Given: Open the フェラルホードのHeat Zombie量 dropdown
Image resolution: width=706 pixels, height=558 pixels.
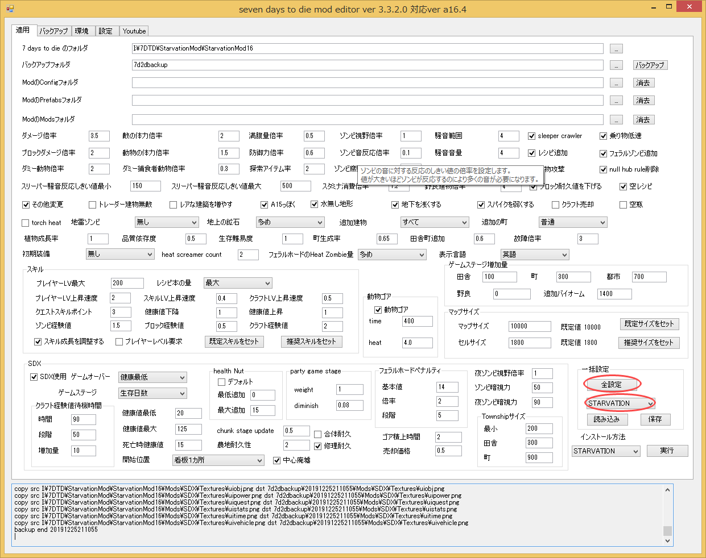Looking at the screenshot, I should tap(392, 255).
